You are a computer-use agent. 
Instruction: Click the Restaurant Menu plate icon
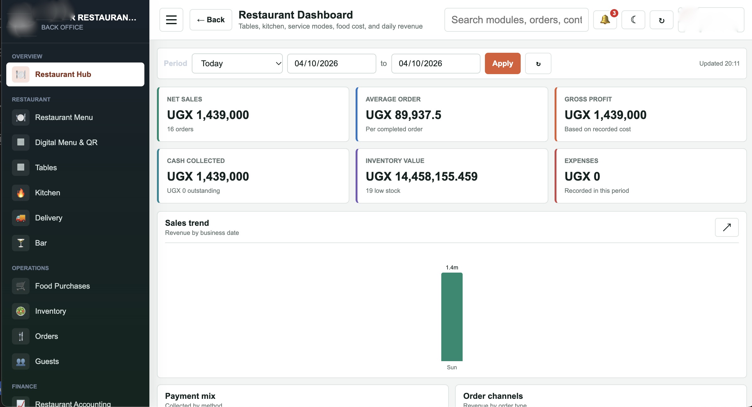(21, 117)
